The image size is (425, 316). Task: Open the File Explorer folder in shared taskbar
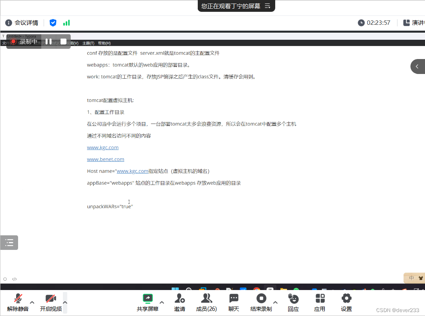click(x=283, y=289)
